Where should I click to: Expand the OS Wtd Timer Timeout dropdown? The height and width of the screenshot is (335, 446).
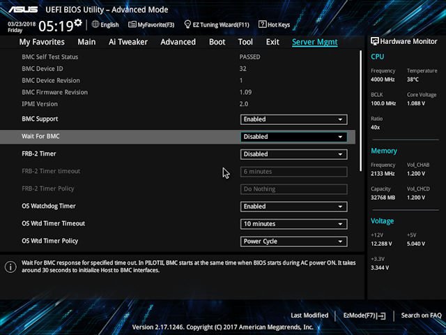click(293, 224)
